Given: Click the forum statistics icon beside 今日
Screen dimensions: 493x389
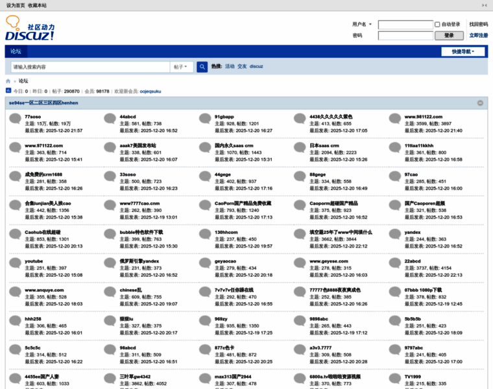Looking at the screenshot, I should click(x=8, y=91).
